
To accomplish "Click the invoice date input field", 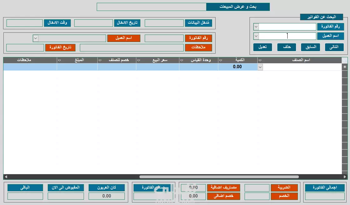I will pos(25,47).
